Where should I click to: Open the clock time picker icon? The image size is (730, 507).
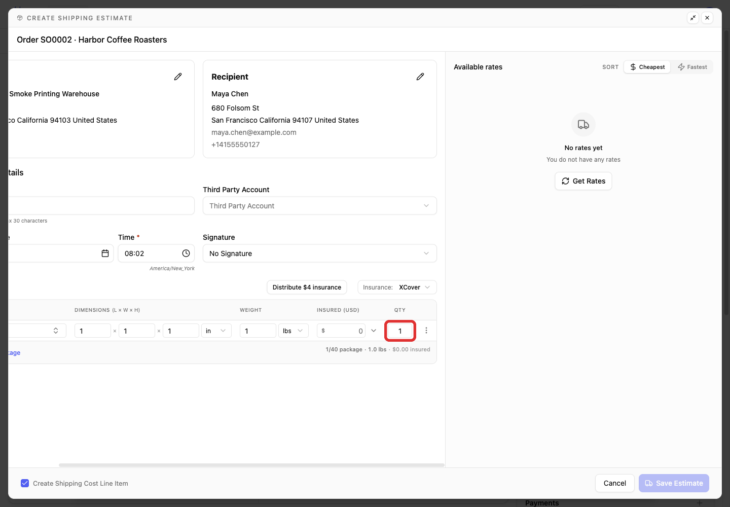tap(186, 253)
